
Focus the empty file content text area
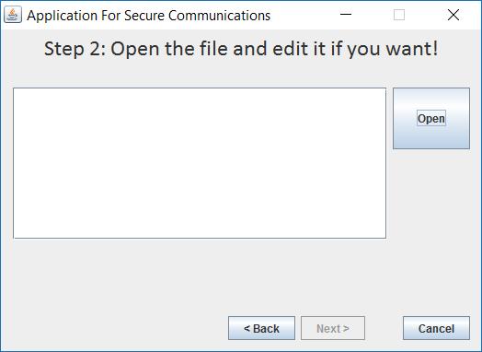200,163
